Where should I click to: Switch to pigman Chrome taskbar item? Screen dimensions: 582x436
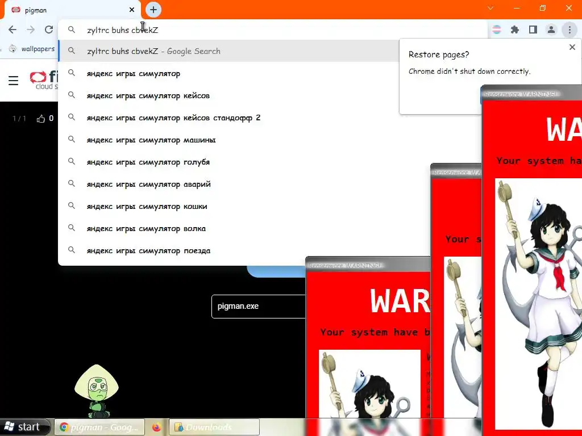tap(99, 427)
